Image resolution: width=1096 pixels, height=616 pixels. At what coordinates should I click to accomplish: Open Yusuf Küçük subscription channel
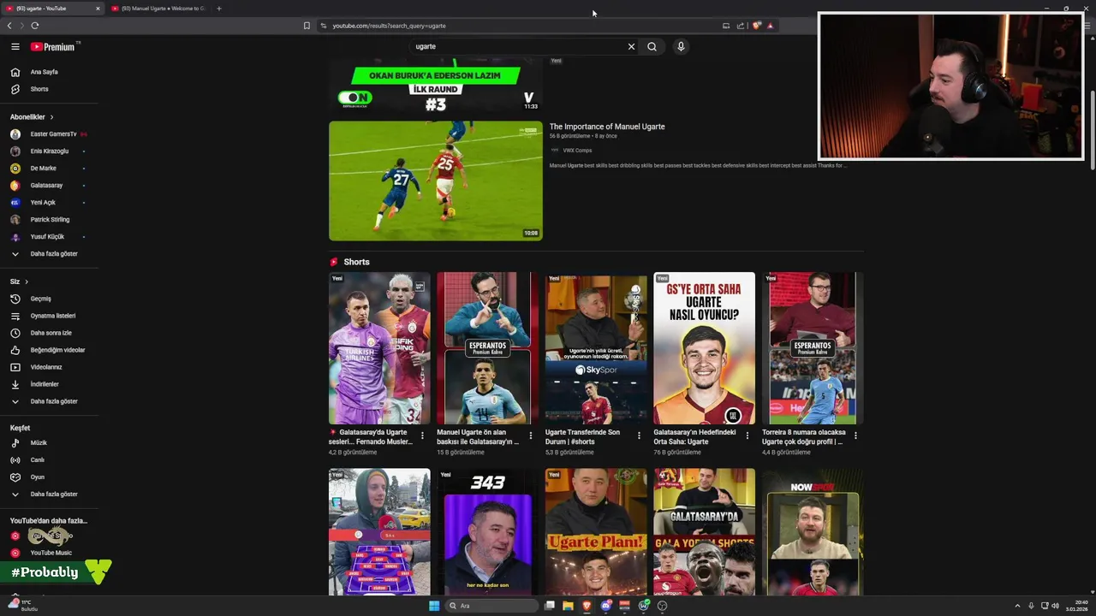49,237
